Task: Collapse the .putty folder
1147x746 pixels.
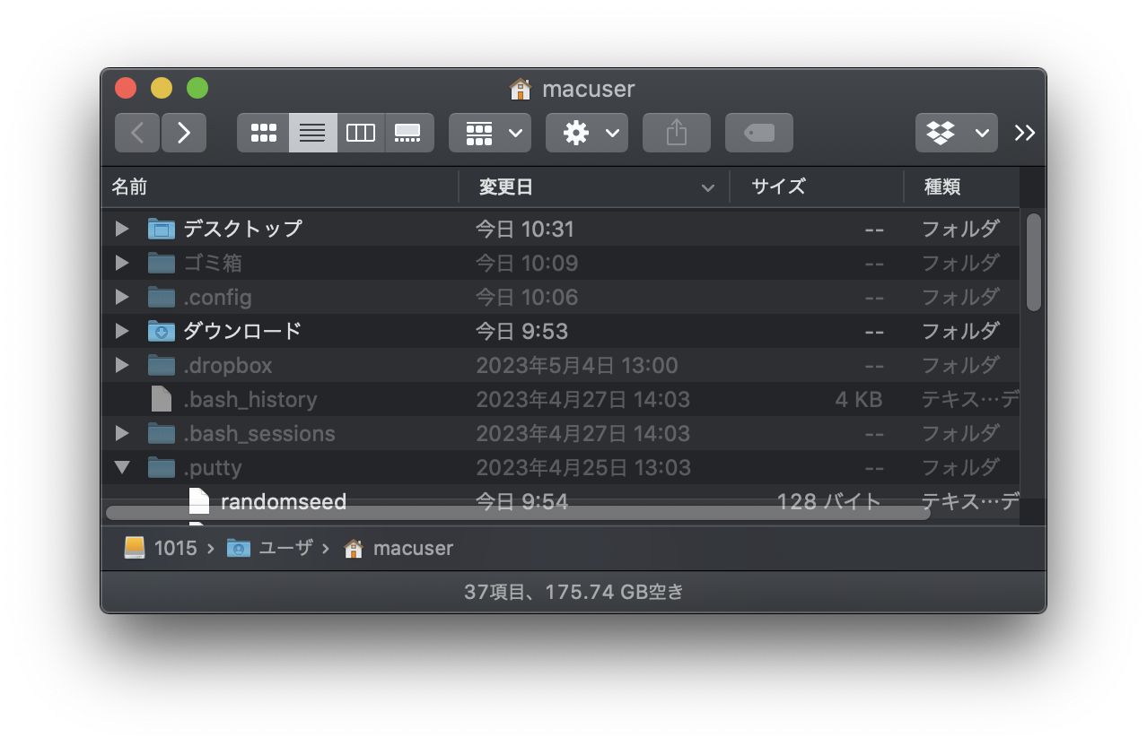Action: point(122,467)
